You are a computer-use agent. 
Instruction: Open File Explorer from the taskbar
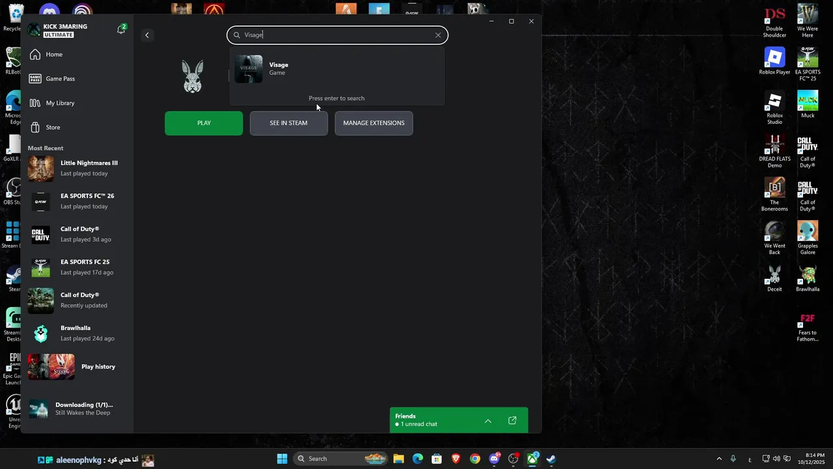[x=398, y=459]
